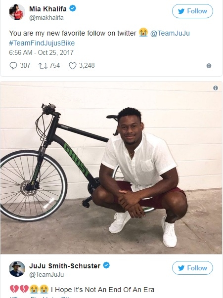Click the @miakhalifa handle
Screen dimensions: 223x298
46,18
